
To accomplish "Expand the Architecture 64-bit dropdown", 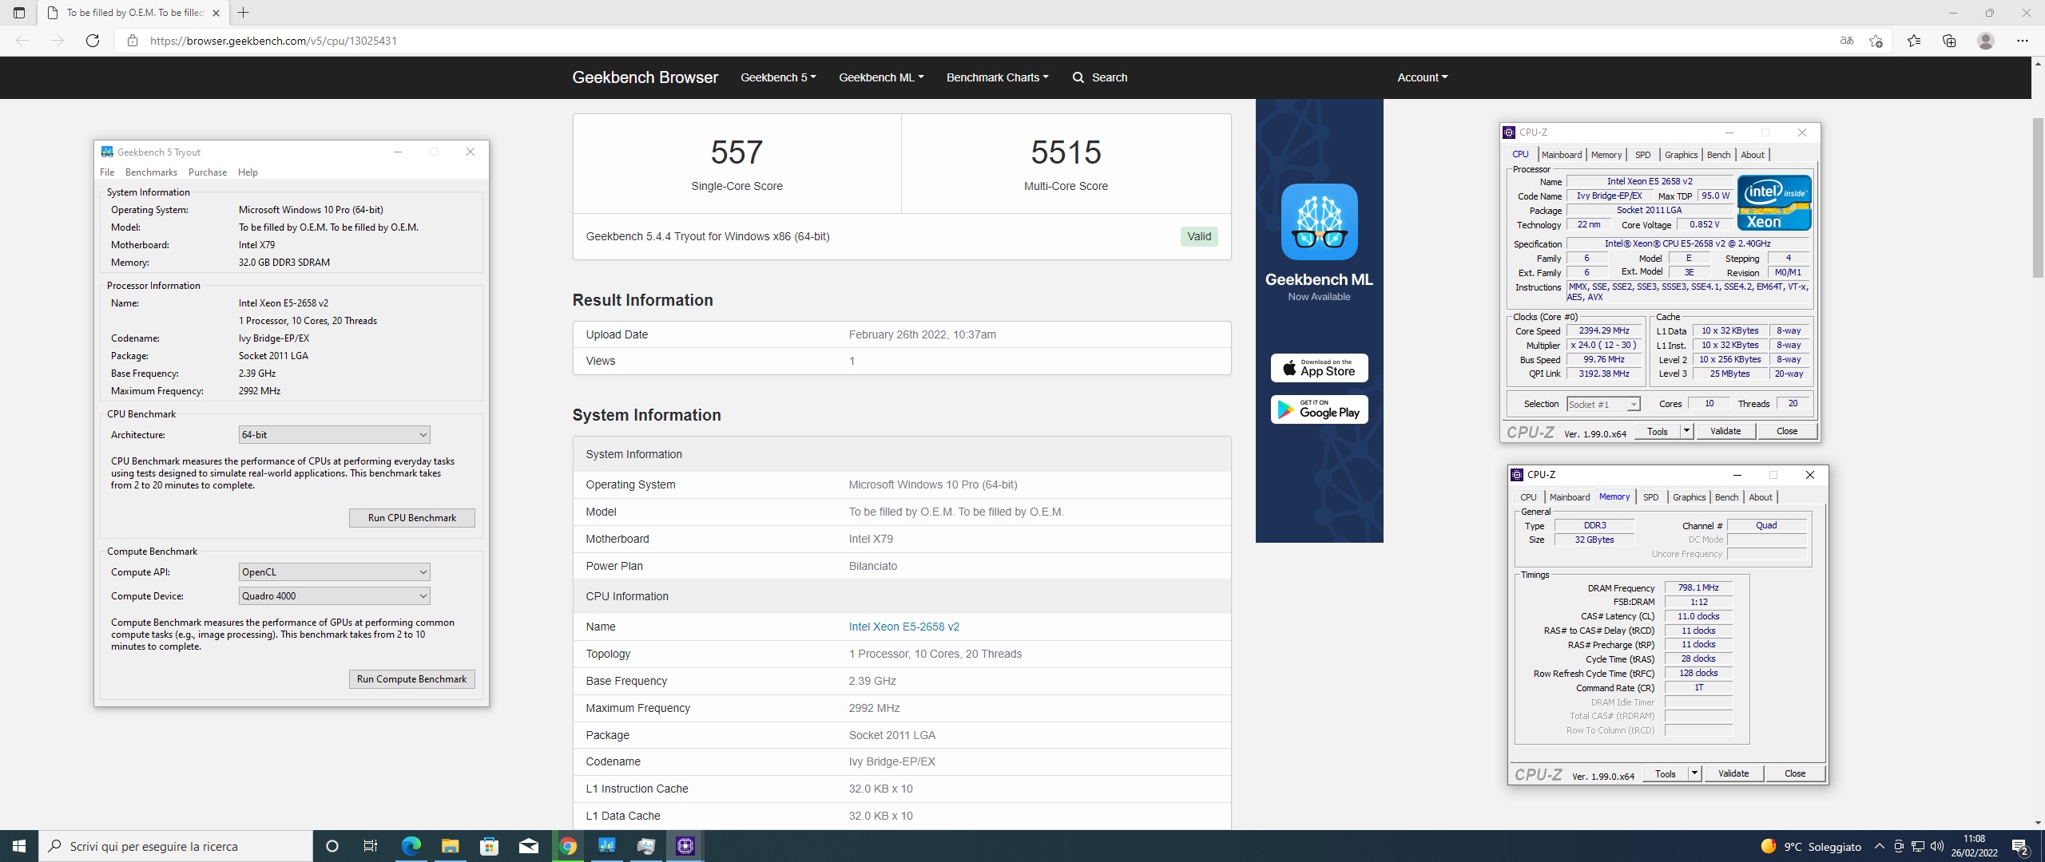I will (x=335, y=435).
